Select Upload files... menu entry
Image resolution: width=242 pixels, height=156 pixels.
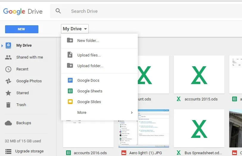[99, 55]
